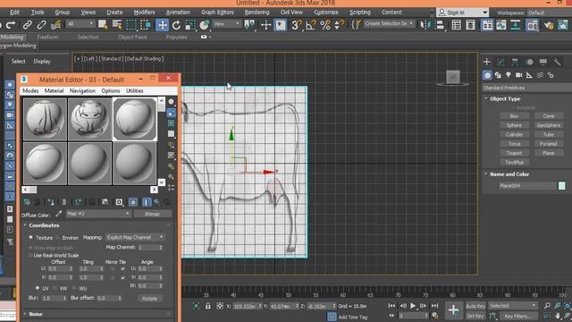Toggle 3D Snaps icon

[x=296, y=25]
